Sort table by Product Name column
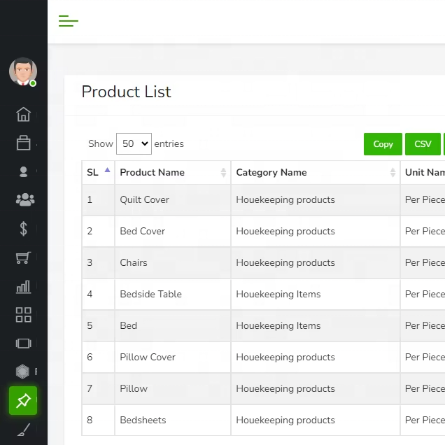Screen dimensions: 445x445 click(x=172, y=172)
